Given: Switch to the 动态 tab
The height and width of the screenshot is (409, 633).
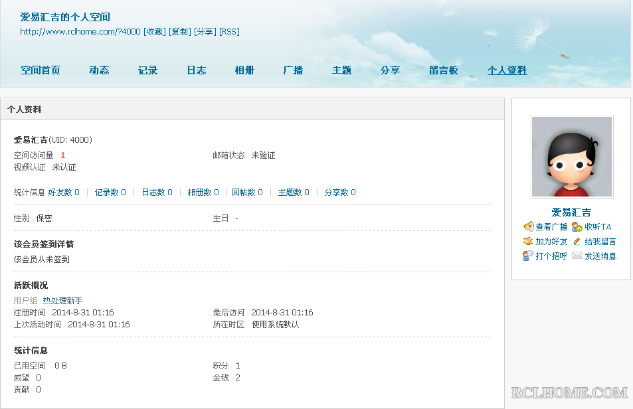Looking at the screenshot, I should (x=100, y=70).
